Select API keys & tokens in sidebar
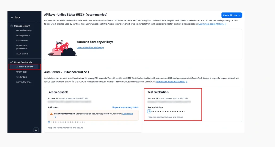 click(25, 67)
